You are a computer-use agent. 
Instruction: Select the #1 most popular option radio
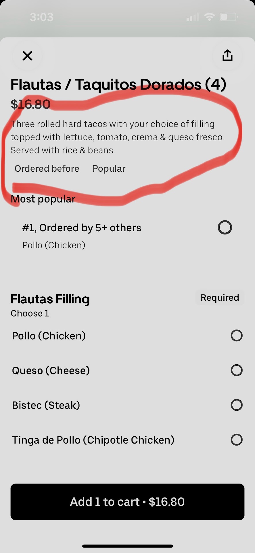(225, 228)
